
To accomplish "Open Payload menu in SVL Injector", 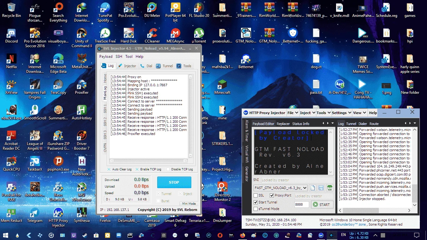I will pyautogui.click(x=106, y=57).
